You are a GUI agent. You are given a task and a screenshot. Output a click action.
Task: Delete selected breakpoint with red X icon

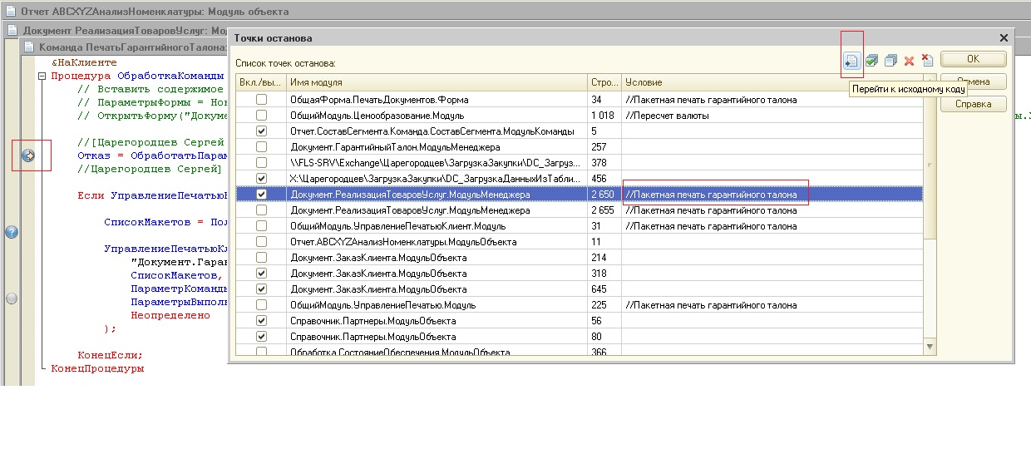(x=909, y=61)
